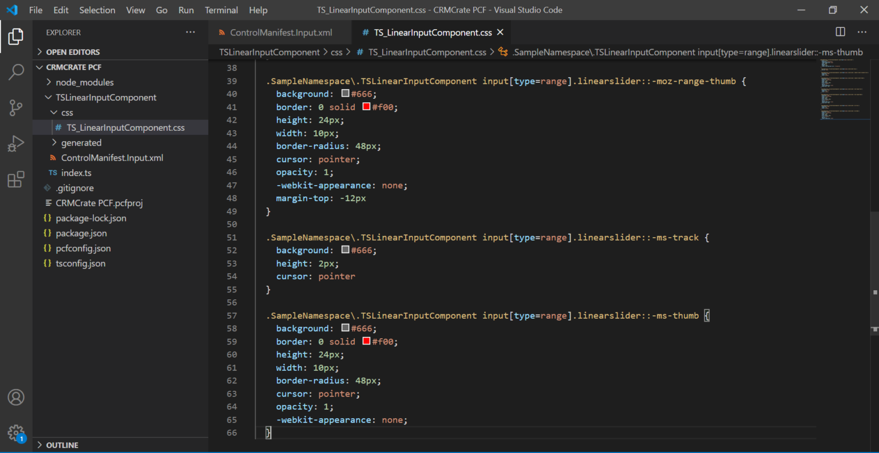Viewport: 879px width, 453px height.
Task: Open the Accounts icon in activity bar
Action: point(15,397)
